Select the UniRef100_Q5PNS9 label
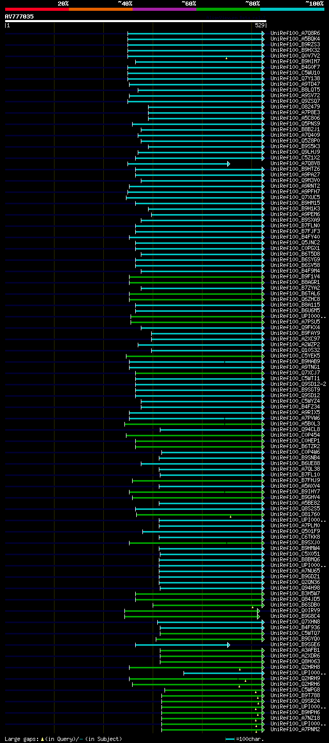329x743 pixels. pyautogui.click(x=295, y=124)
